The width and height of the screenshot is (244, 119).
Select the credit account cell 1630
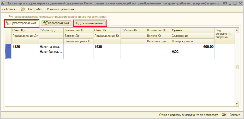coord(107,47)
